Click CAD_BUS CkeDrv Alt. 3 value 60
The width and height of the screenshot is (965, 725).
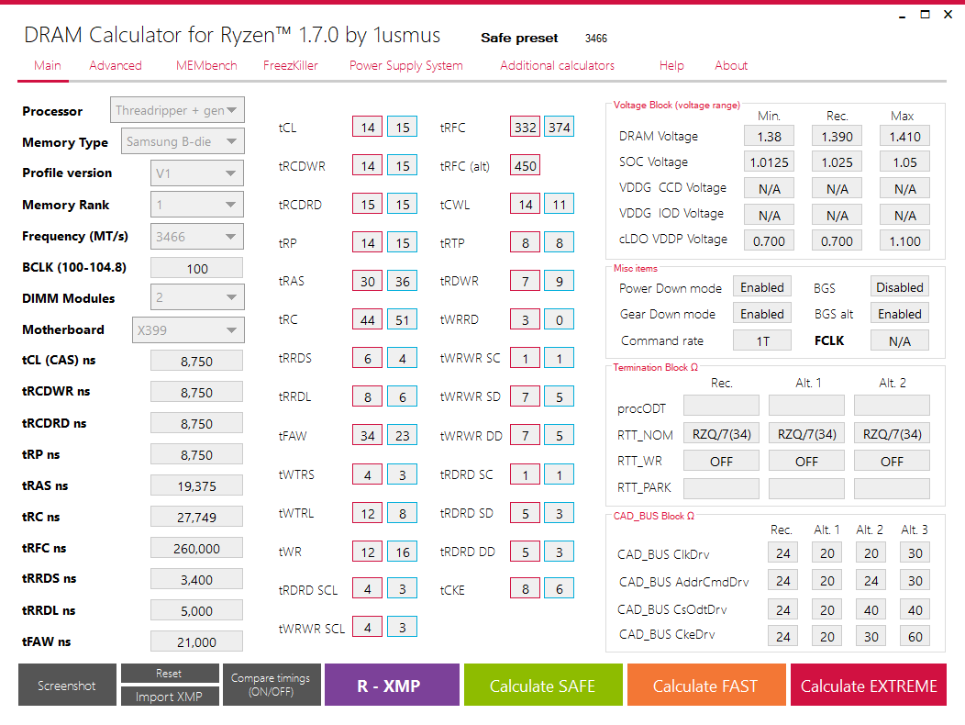click(915, 636)
